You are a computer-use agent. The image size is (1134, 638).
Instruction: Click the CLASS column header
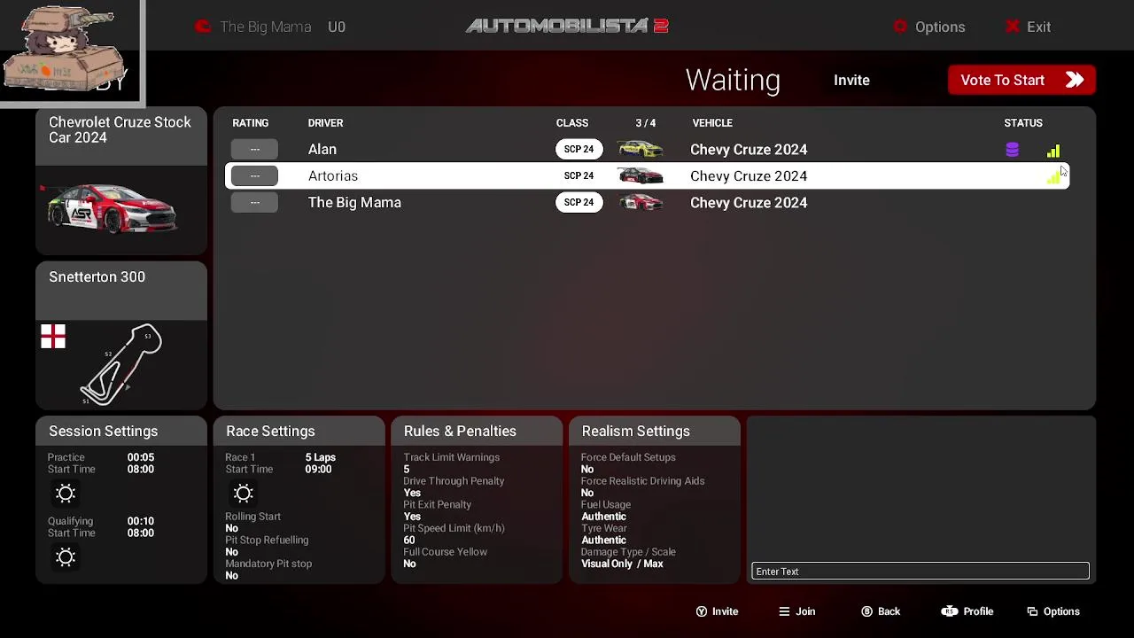(572, 123)
